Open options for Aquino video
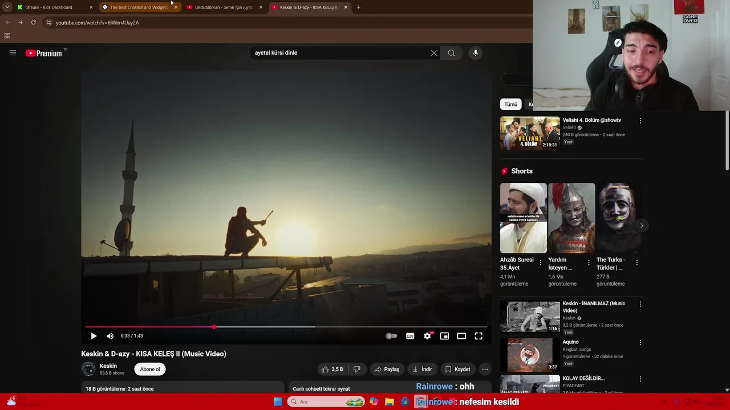Image resolution: width=730 pixels, height=410 pixels. [x=640, y=343]
